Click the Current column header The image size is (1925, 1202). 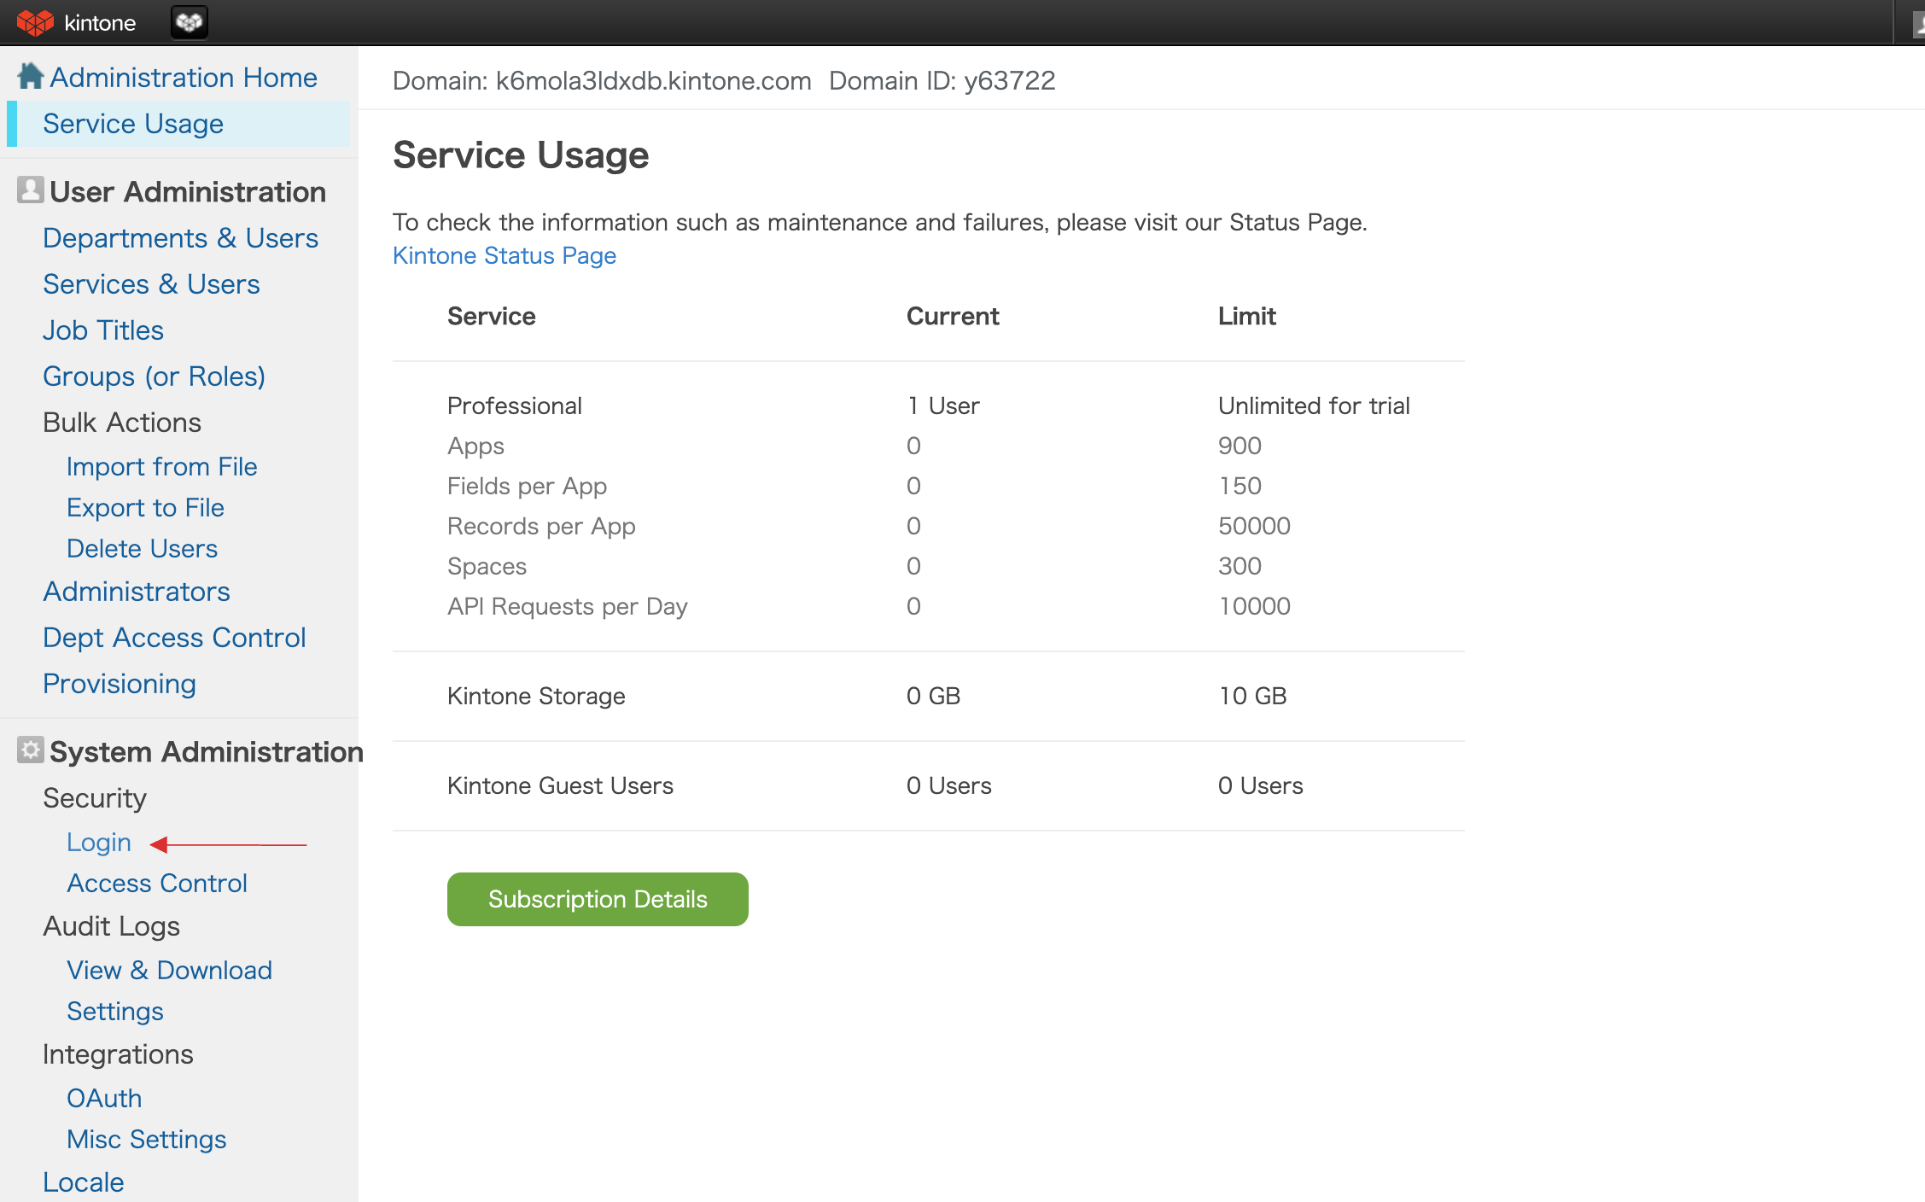(953, 316)
